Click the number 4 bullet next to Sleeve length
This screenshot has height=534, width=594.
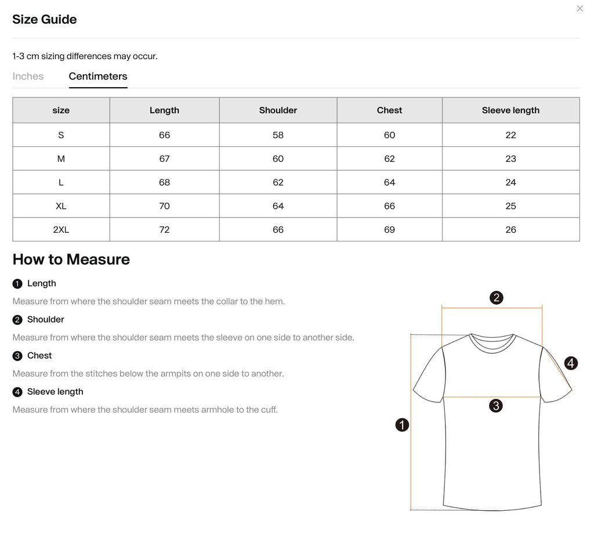17,391
